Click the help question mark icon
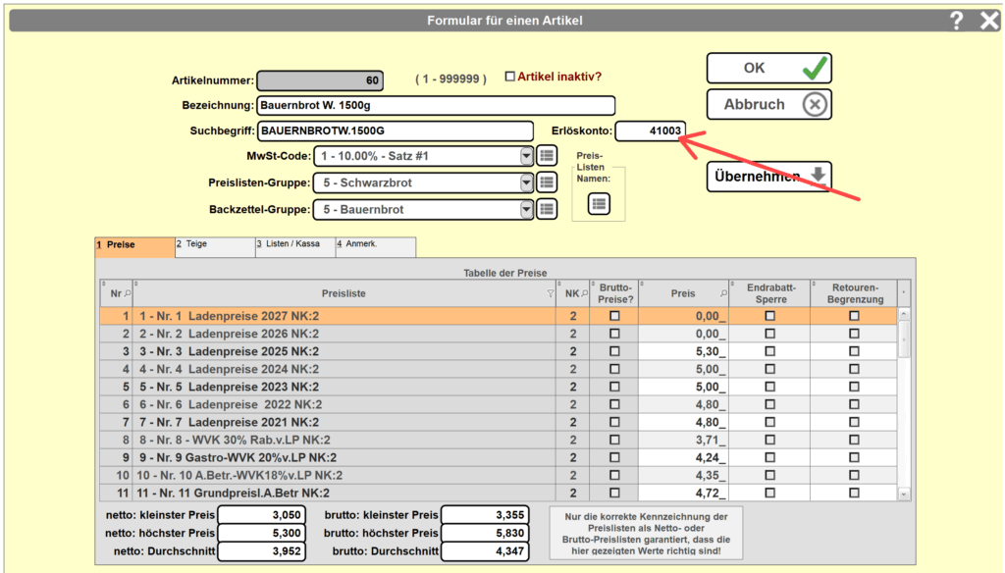1005x573 pixels. click(x=957, y=21)
